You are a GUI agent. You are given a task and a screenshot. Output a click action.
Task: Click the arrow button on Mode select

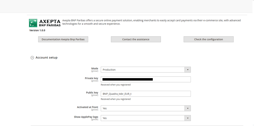[188, 70]
